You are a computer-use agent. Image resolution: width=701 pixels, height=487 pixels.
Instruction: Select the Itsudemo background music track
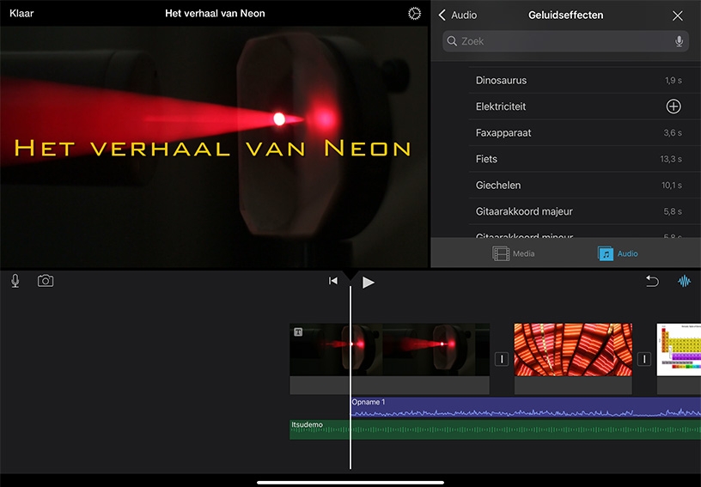point(496,429)
